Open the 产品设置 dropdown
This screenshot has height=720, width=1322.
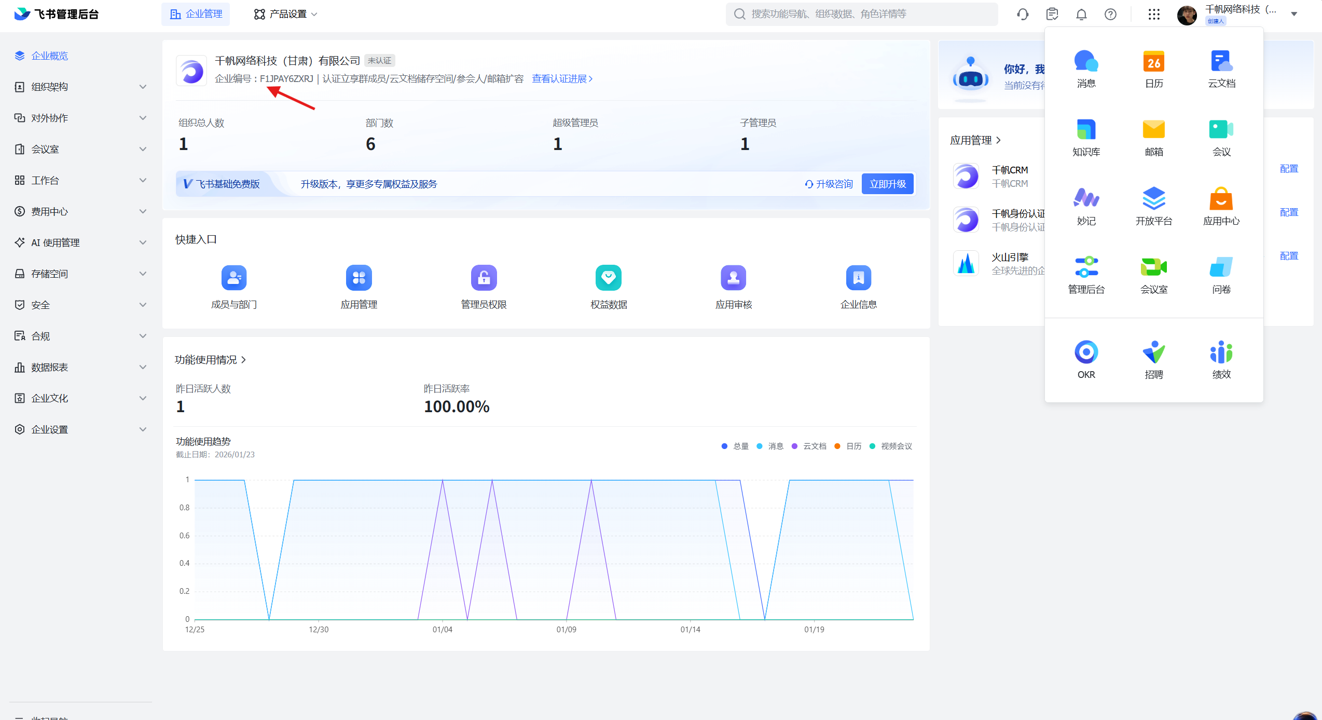286,14
